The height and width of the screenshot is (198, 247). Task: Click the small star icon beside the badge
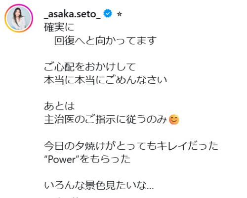point(120,14)
